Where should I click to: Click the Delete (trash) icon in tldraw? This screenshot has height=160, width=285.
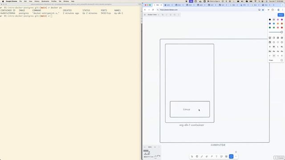coord(171,15)
